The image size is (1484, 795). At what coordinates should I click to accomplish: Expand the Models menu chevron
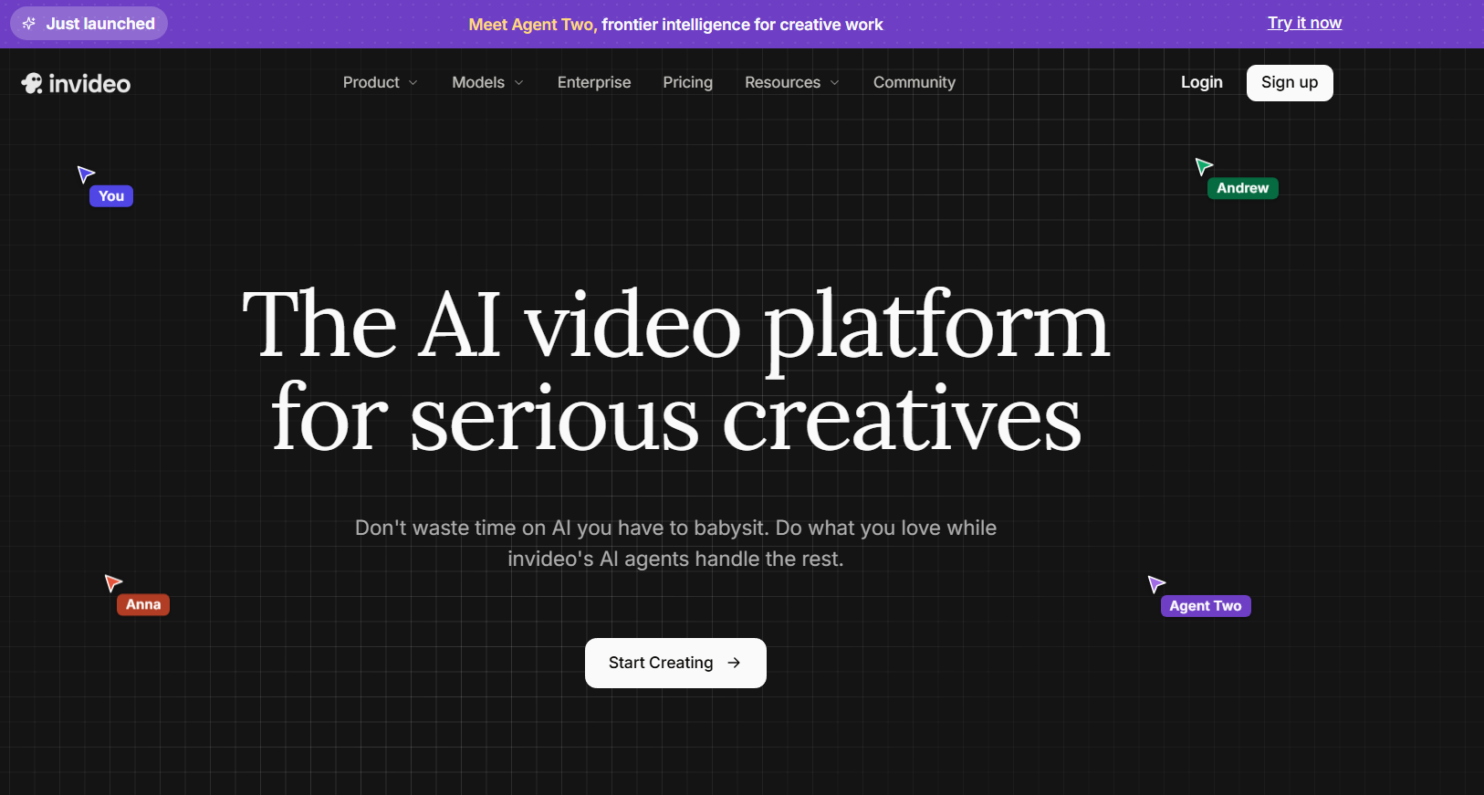pyautogui.click(x=519, y=83)
